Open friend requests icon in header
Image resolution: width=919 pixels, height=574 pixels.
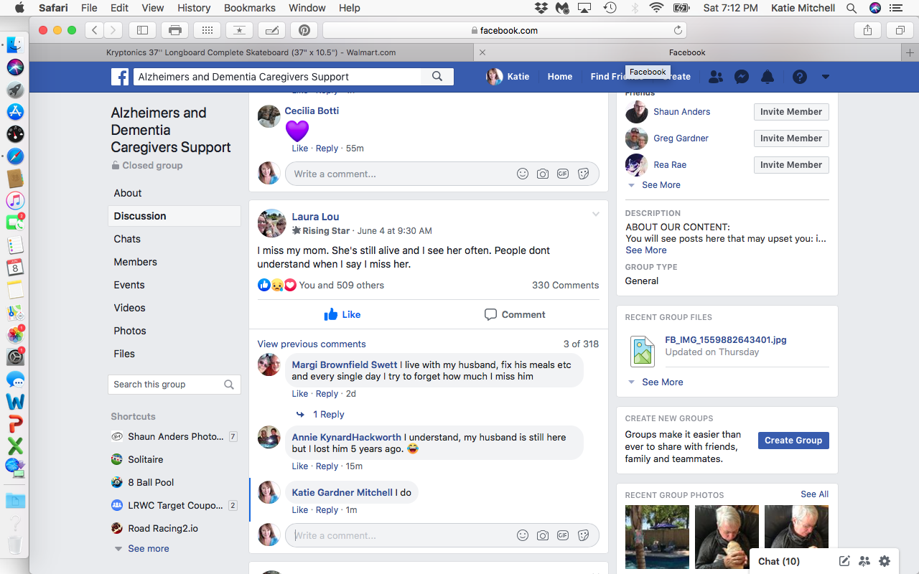pos(716,77)
